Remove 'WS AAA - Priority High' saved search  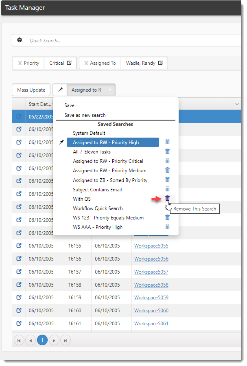click(167, 227)
